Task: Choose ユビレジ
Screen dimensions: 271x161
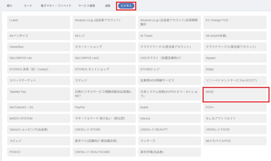Action: point(39,141)
